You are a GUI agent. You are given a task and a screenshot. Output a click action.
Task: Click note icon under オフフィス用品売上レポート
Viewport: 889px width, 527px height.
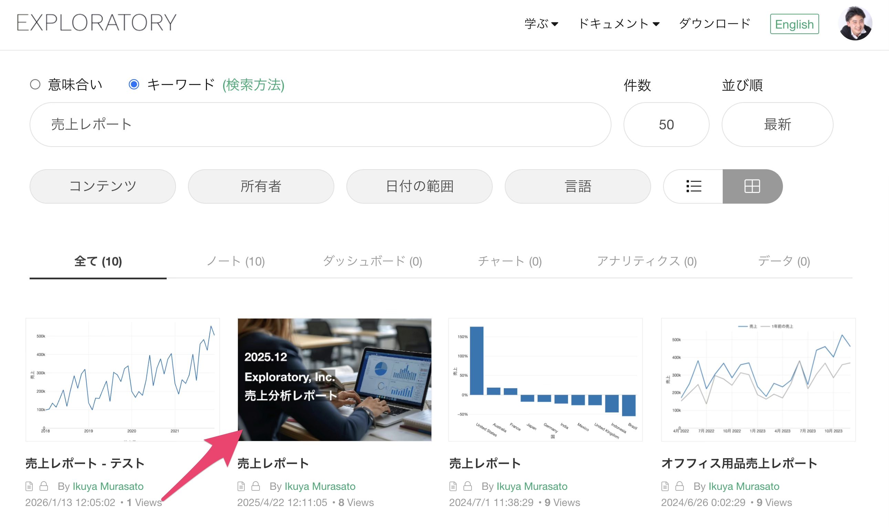(665, 486)
